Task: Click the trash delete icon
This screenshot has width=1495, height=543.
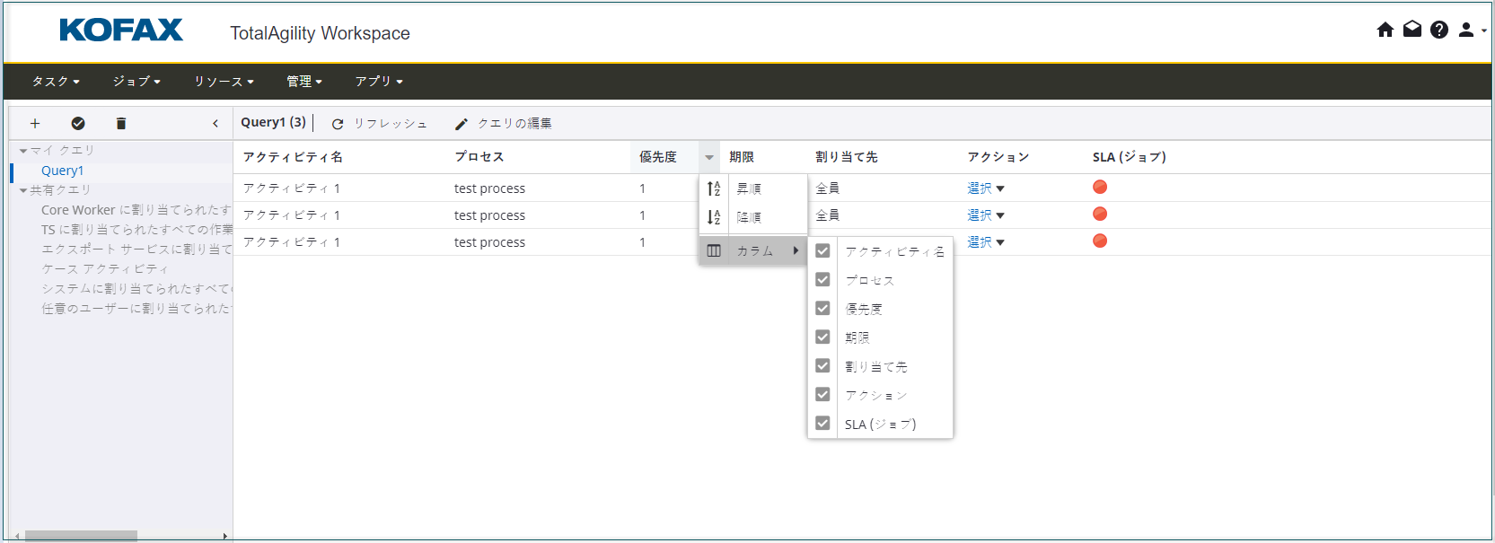Action: pyautogui.click(x=121, y=124)
